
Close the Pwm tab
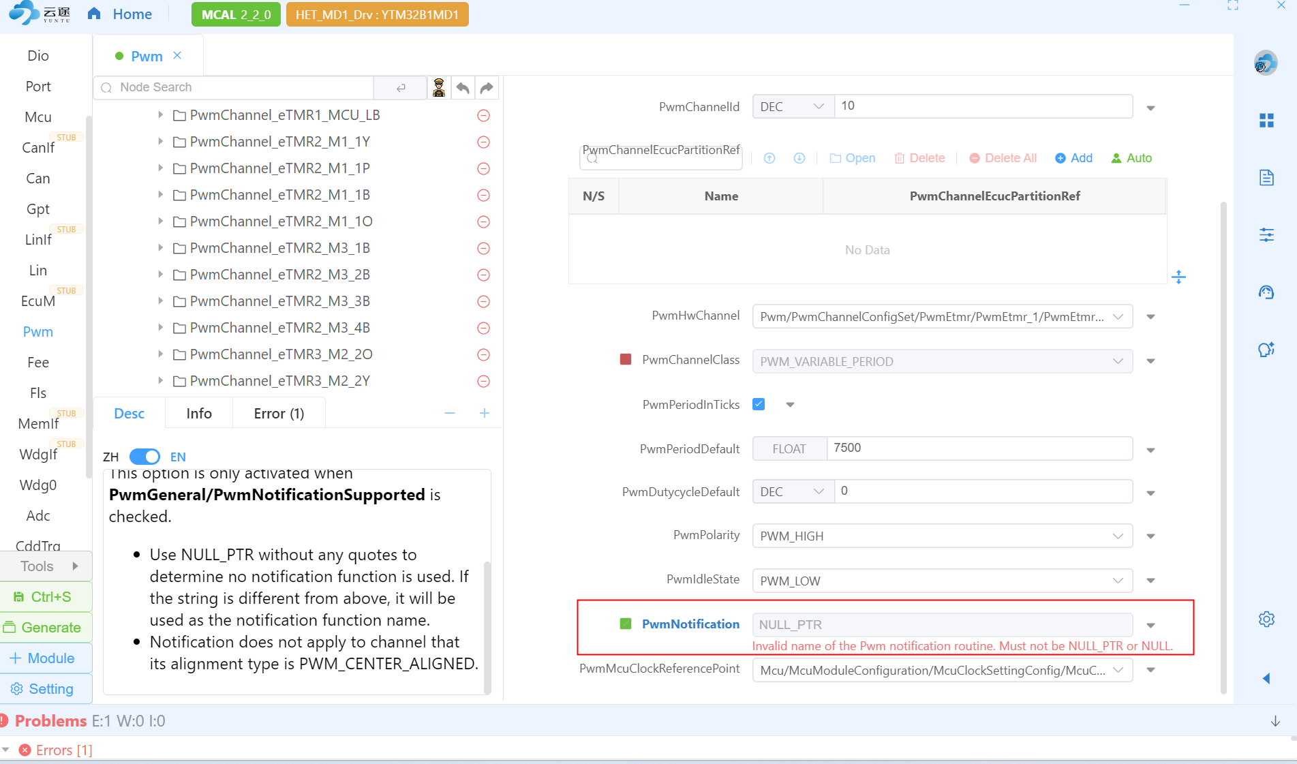pyautogui.click(x=177, y=55)
